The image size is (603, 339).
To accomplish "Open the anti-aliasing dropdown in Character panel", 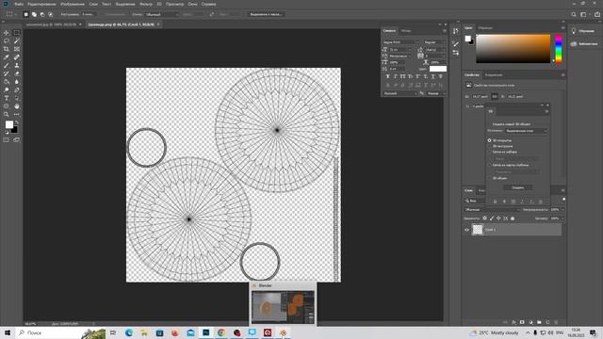I will pos(436,93).
